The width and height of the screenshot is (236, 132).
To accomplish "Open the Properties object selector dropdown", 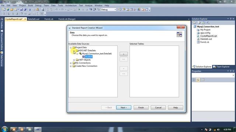I will tap(233, 75).
